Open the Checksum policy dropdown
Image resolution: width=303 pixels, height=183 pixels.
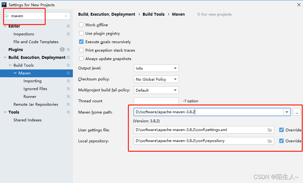(156, 79)
